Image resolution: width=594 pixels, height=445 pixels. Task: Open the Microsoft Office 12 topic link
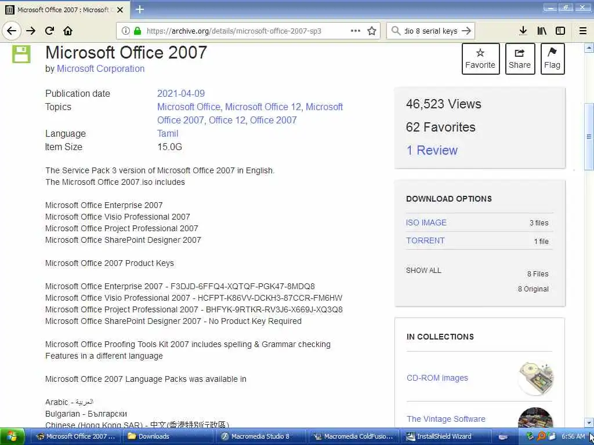(263, 107)
